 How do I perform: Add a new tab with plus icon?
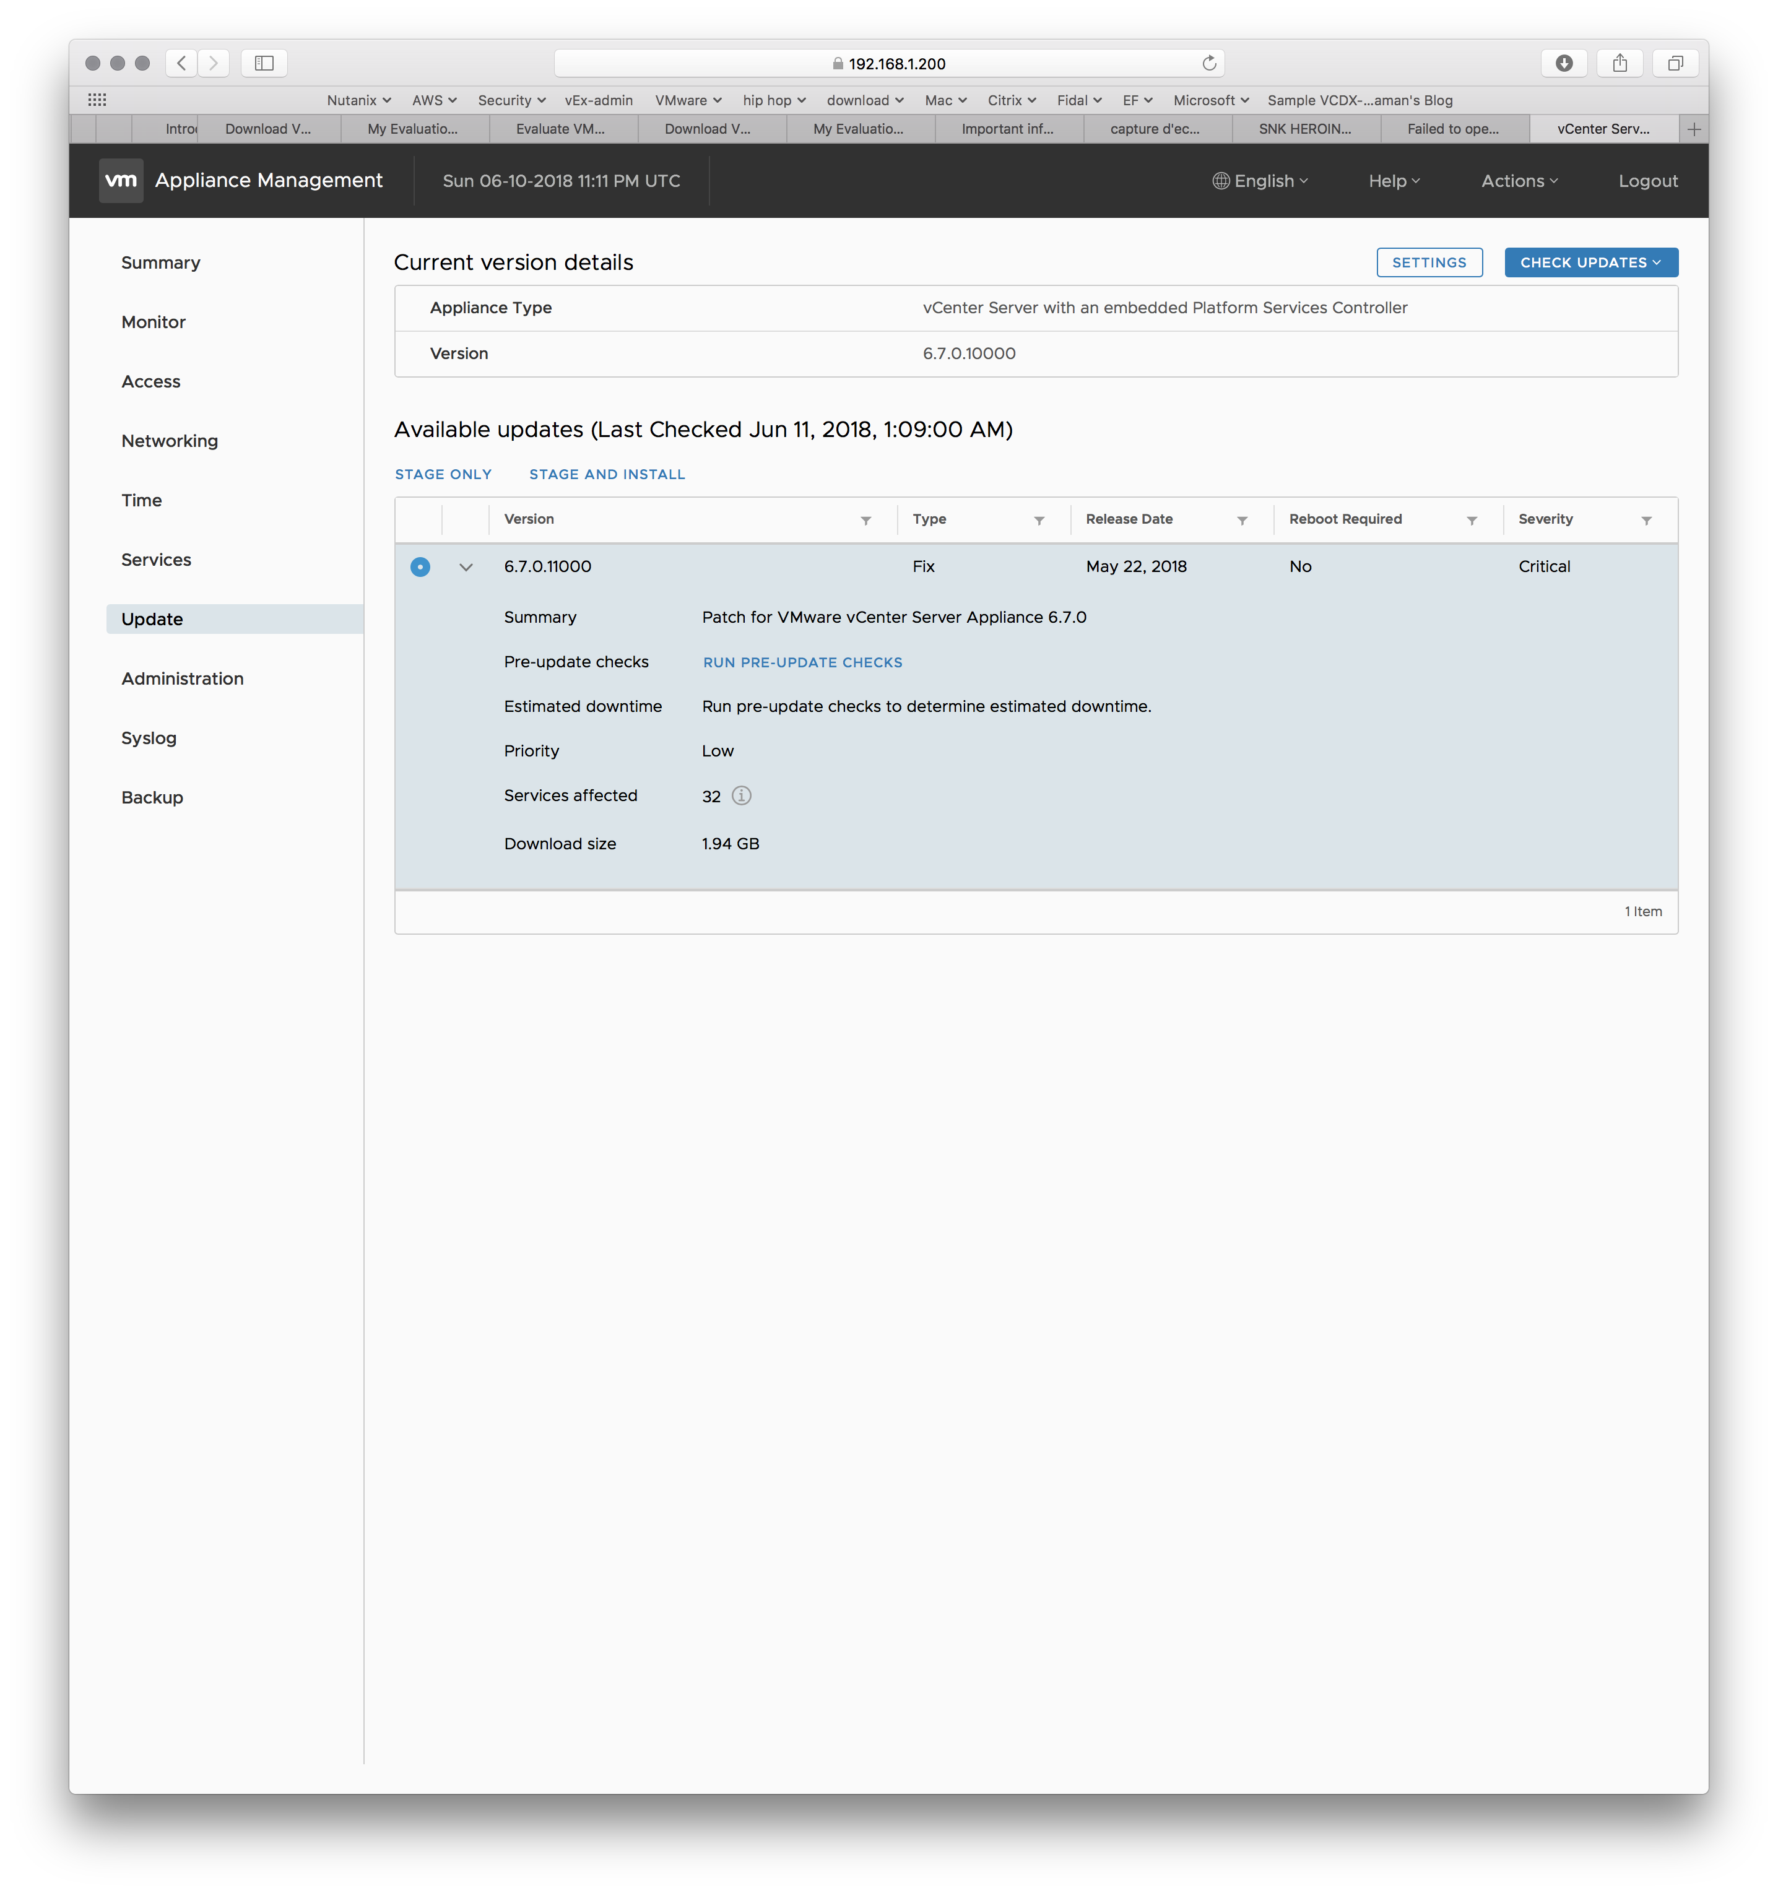(1693, 129)
